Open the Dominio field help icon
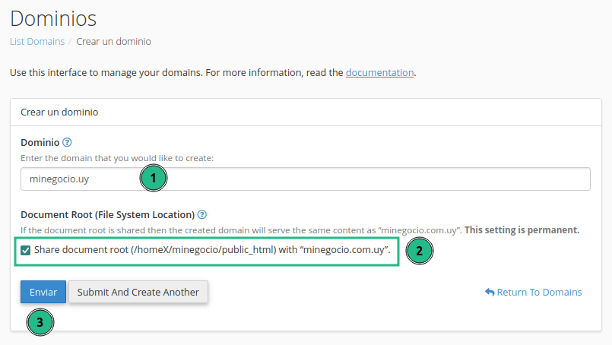The width and height of the screenshot is (612, 345). pyautogui.click(x=67, y=142)
